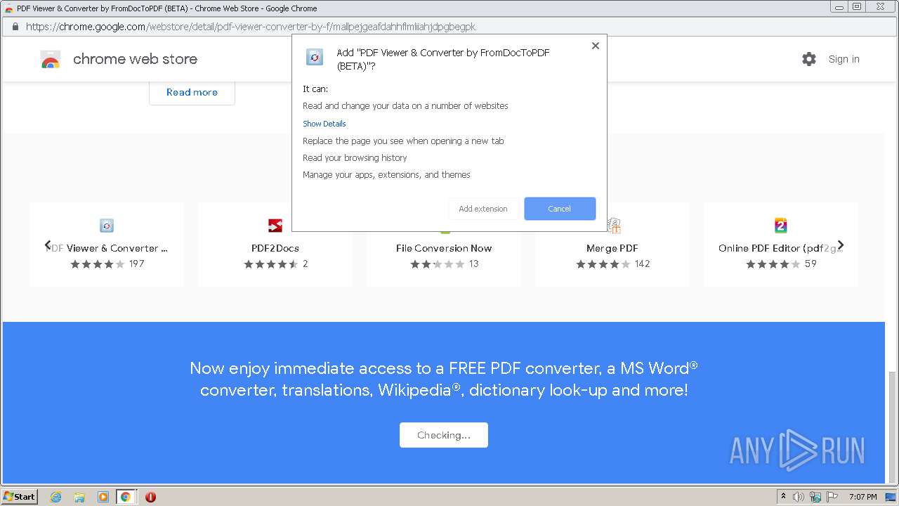Click the red Opera-style taskbar icon
899x506 pixels.
point(150,497)
